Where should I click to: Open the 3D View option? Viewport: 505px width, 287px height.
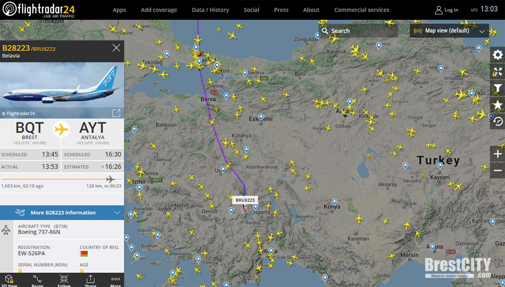click(9, 281)
